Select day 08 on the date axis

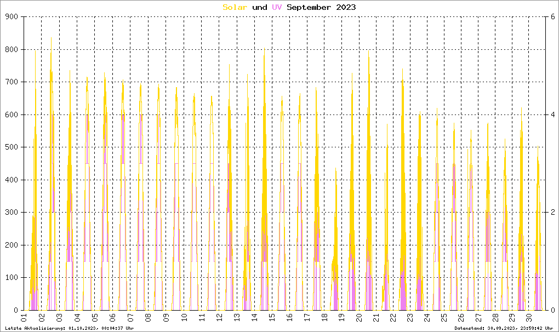click(x=147, y=318)
